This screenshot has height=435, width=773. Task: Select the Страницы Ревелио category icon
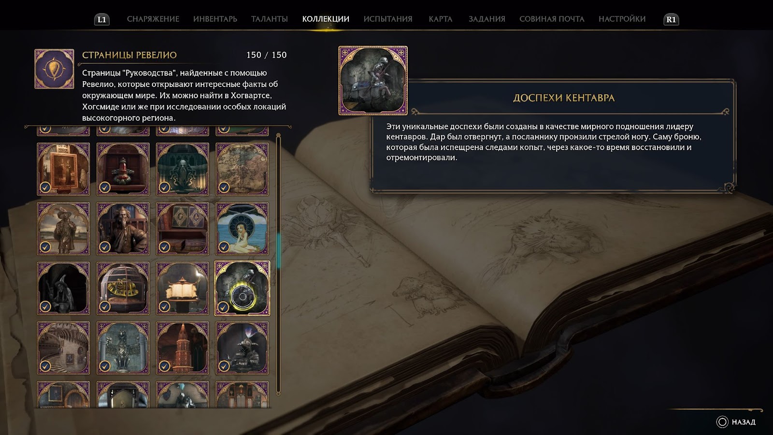[54, 69]
